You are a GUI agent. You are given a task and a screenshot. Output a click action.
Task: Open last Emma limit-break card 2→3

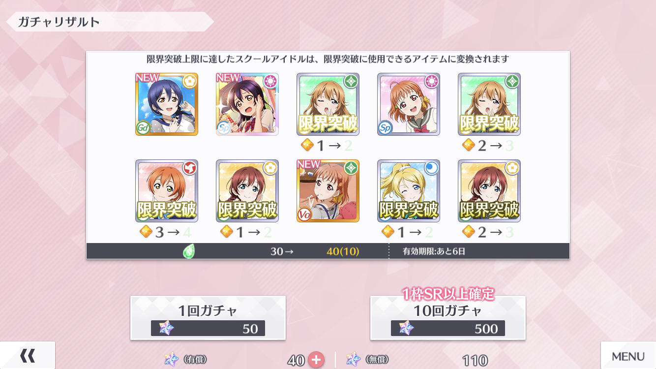(489, 191)
